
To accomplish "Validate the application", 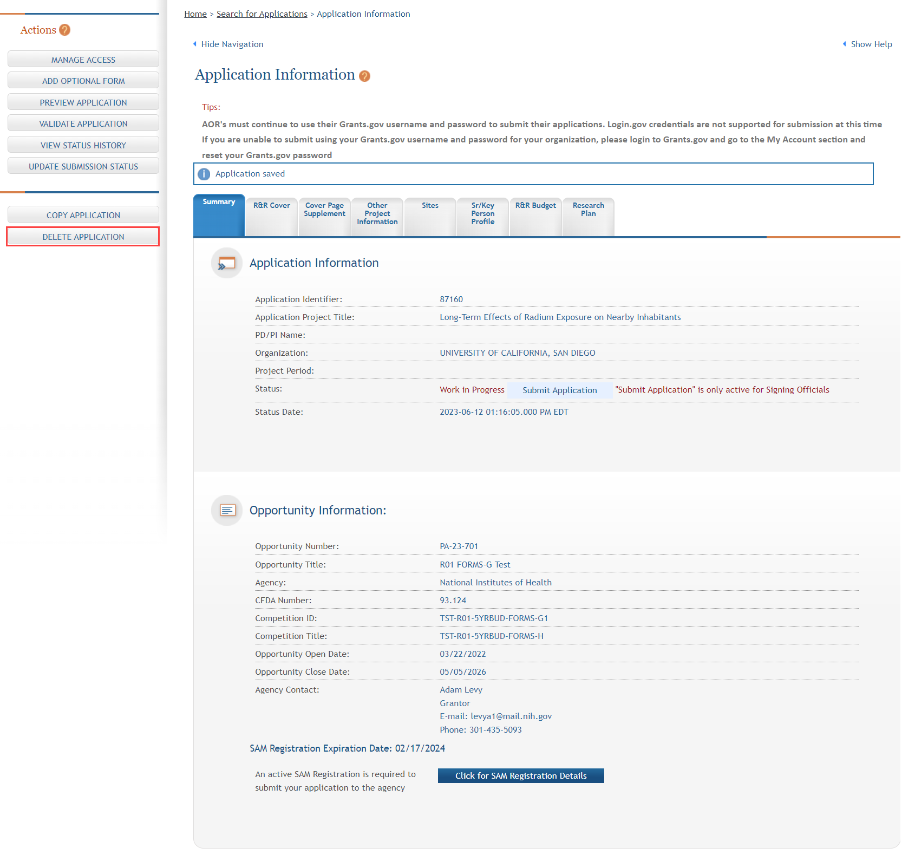I will [x=82, y=123].
